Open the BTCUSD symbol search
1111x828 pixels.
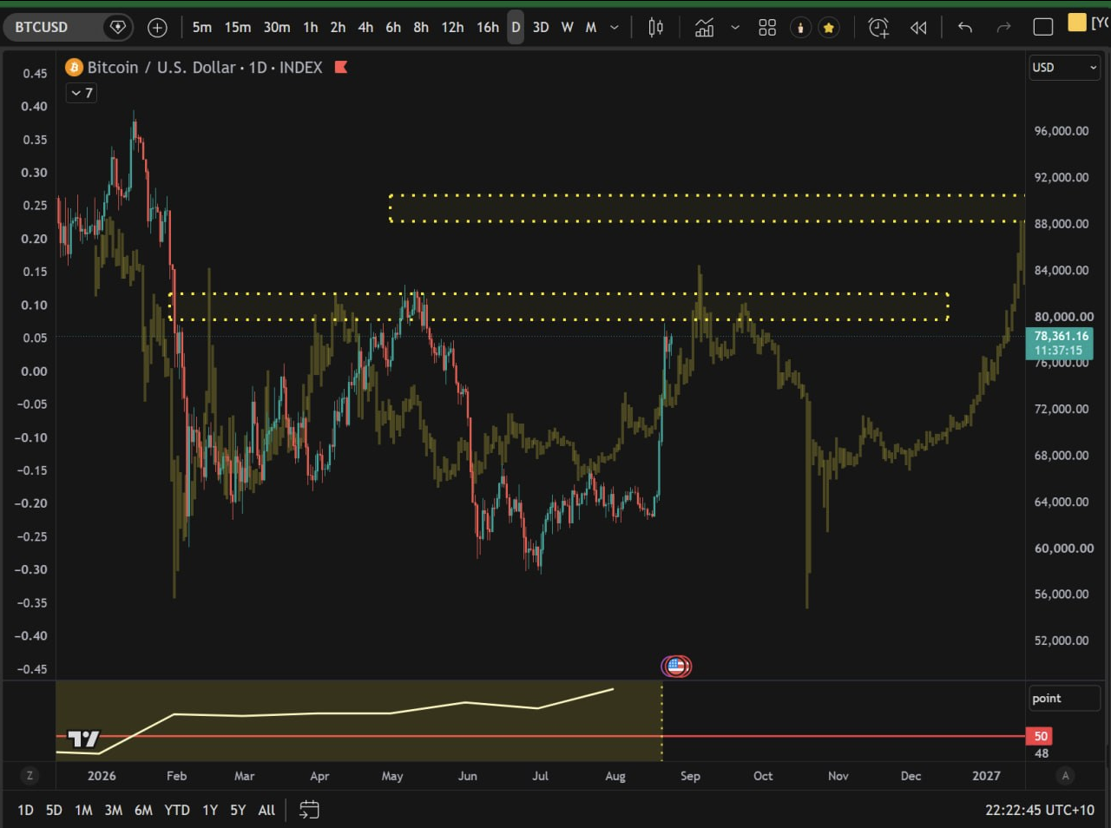click(x=42, y=27)
